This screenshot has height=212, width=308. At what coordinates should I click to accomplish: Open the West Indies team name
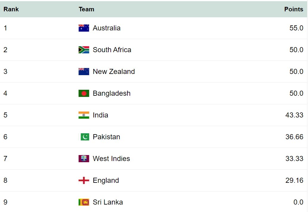pyautogui.click(x=111, y=159)
